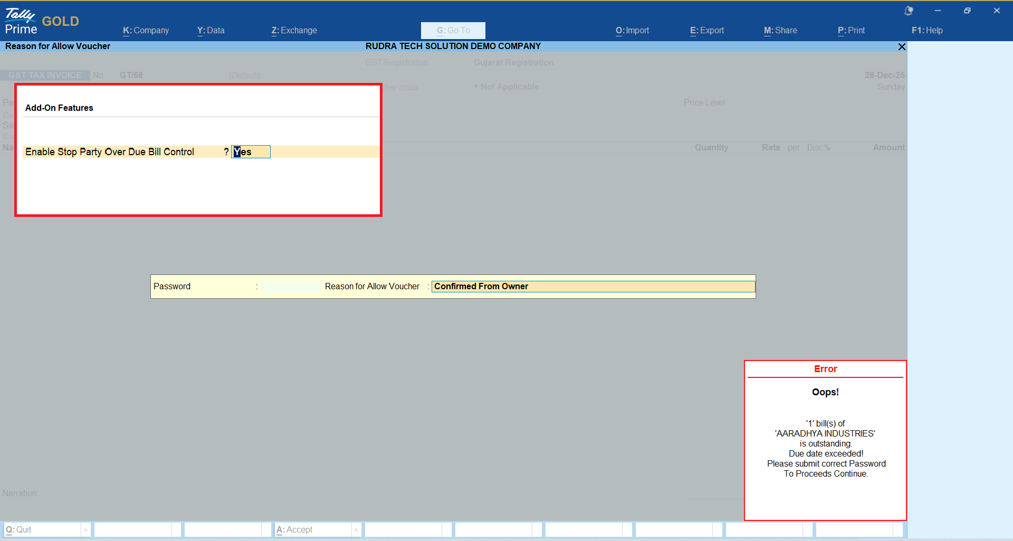Expand the arrow beside Accept button
This screenshot has width=1013, height=541.
click(356, 530)
